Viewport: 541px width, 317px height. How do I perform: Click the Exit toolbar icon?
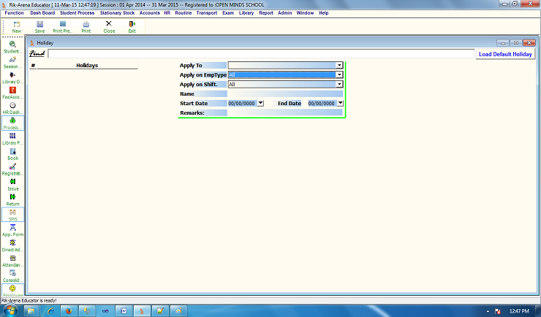(132, 26)
